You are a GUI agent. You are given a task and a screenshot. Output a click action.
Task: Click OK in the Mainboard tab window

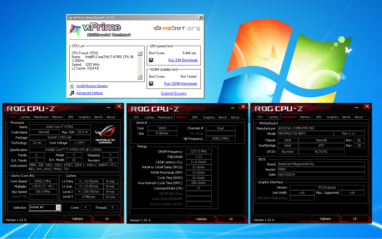point(355,219)
